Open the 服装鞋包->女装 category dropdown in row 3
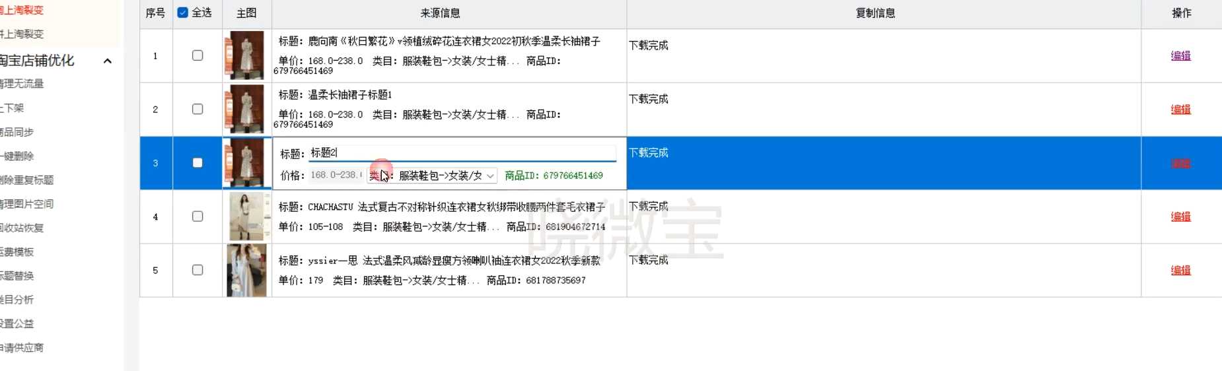The width and height of the screenshot is (1222, 371). click(x=433, y=176)
